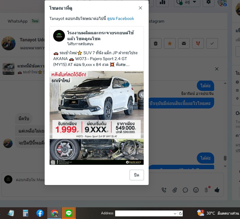
Task: Open the notepad taskbar icon
Action: (11, 213)
